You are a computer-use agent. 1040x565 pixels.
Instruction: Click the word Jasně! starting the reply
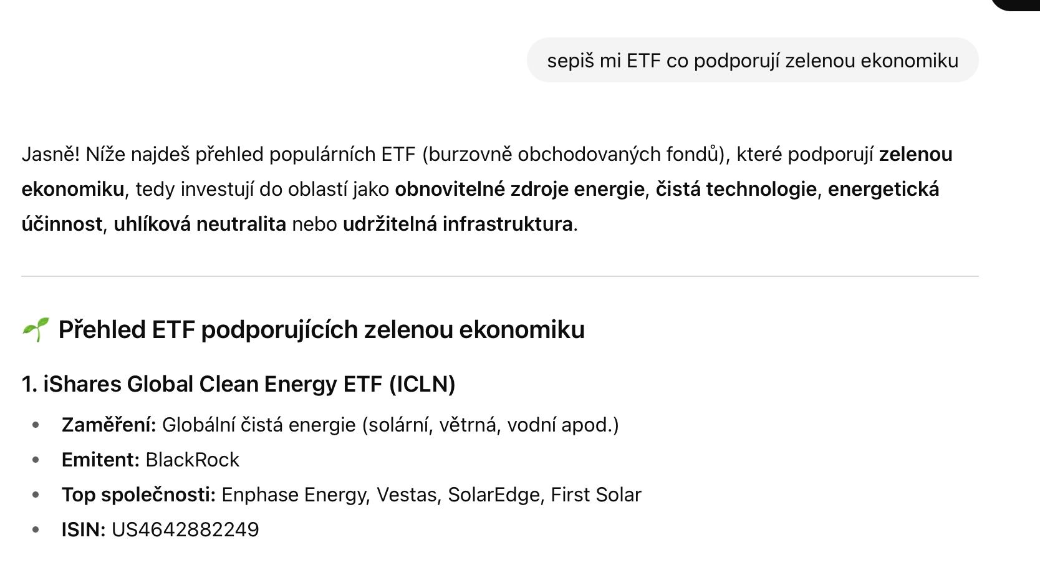tap(51, 154)
